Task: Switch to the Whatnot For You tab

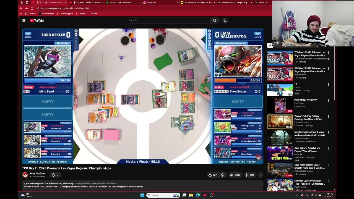Action: 198,2
